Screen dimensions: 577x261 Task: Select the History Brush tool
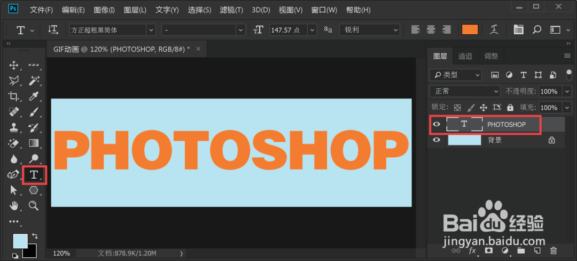[x=34, y=127]
